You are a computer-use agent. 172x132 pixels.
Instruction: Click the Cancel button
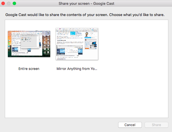pyautogui.click(x=130, y=125)
